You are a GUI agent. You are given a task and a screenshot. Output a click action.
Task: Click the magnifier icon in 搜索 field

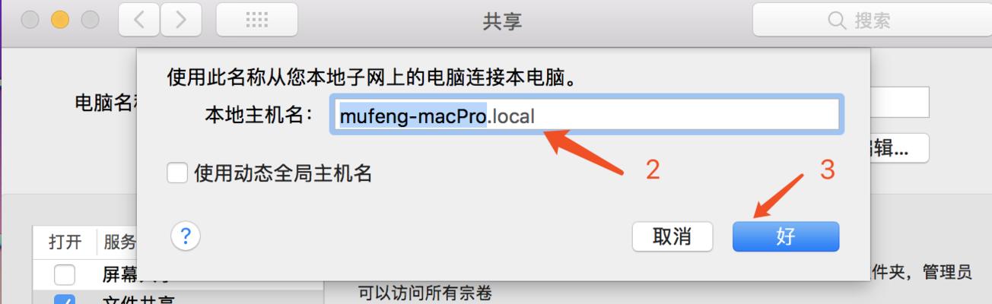[838, 21]
